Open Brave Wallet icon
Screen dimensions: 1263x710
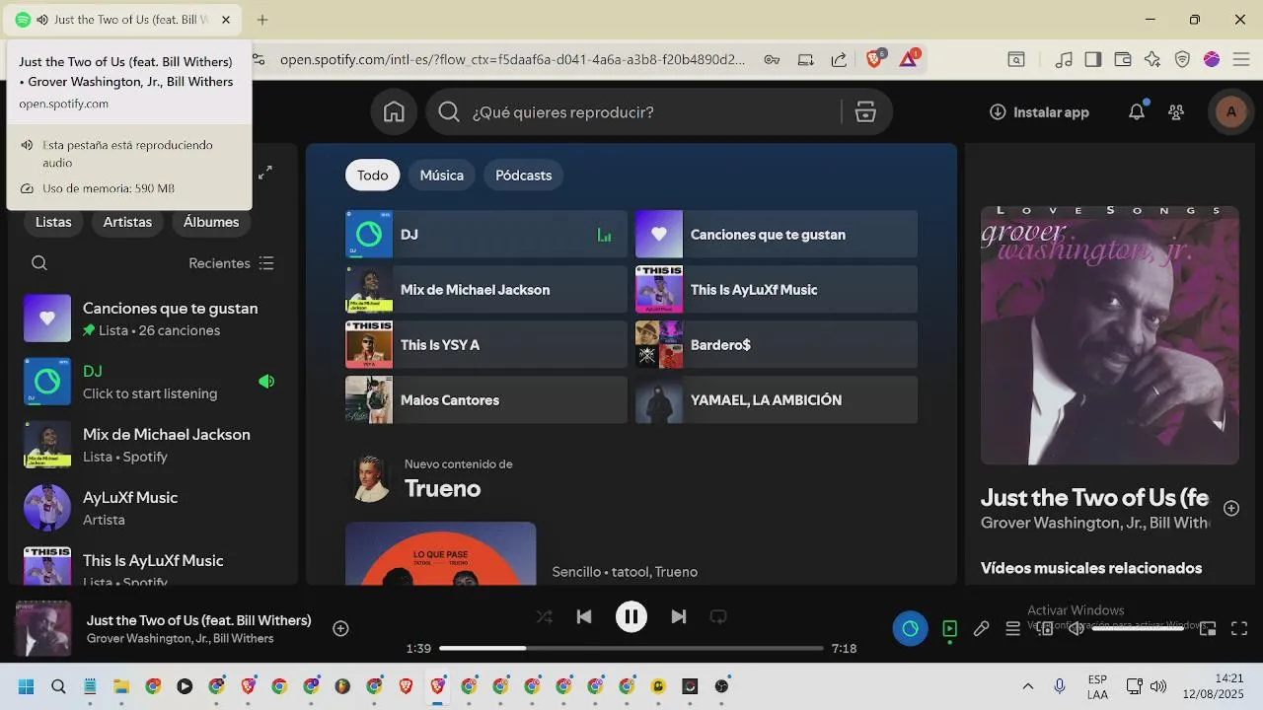pos(1123,59)
